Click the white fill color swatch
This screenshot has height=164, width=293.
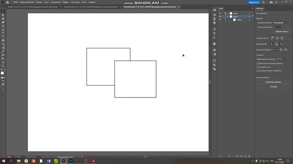[2, 73]
